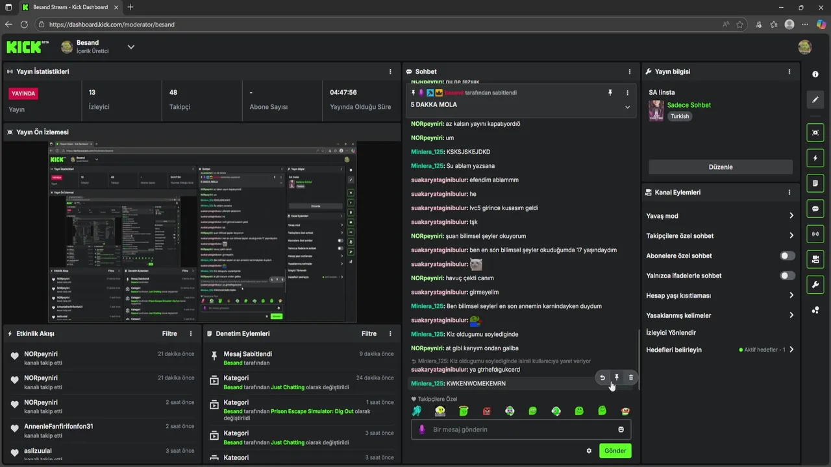Image resolution: width=831 pixels, height=467 pixels.
Task: Open aslizuuial follower entry
Action: (101, 454)
